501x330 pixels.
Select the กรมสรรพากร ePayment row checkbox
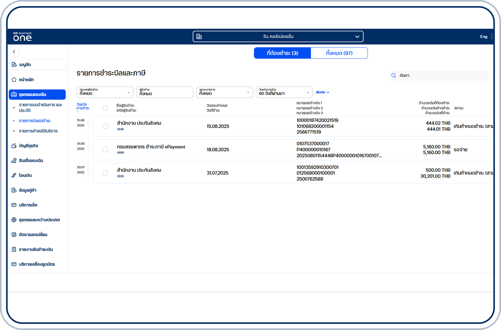105,150
